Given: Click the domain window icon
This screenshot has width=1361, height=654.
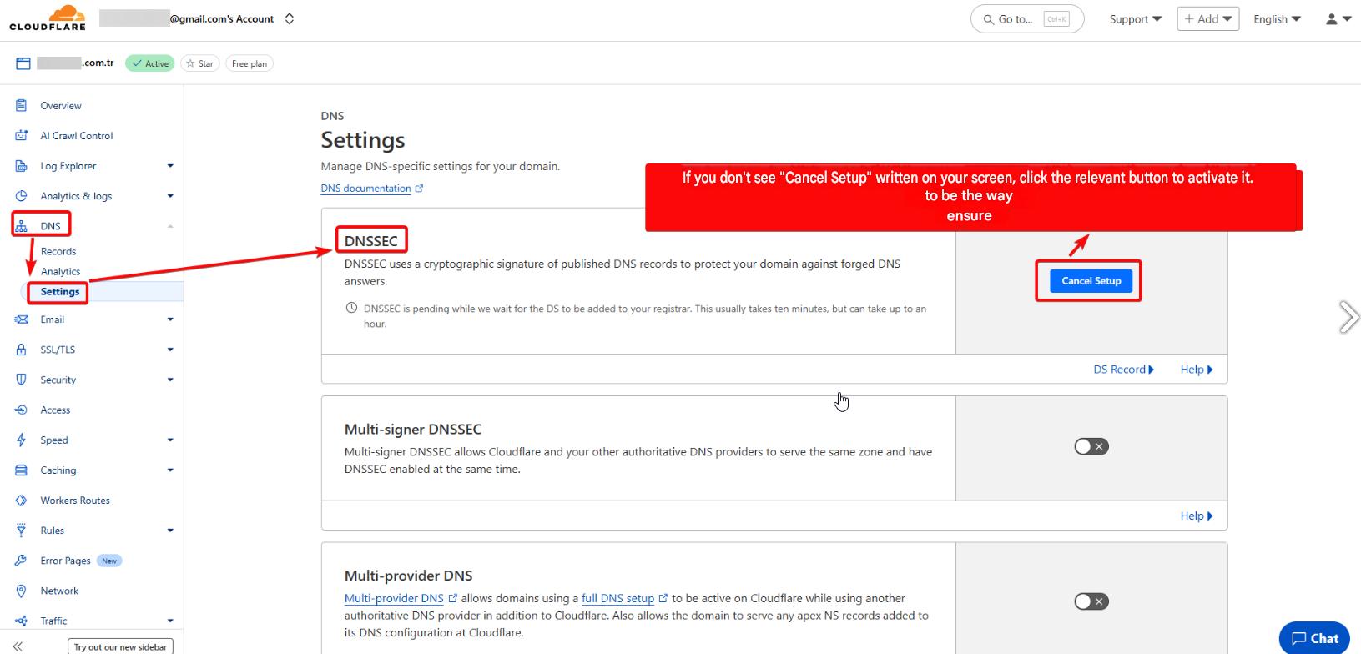Looking at the screenshot, I should [x=23, y=63].
